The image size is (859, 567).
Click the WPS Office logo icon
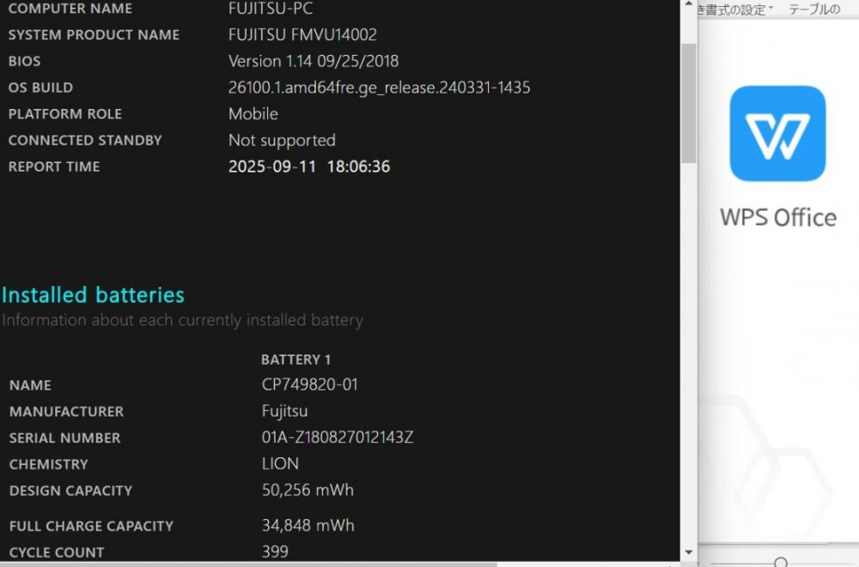777,134
